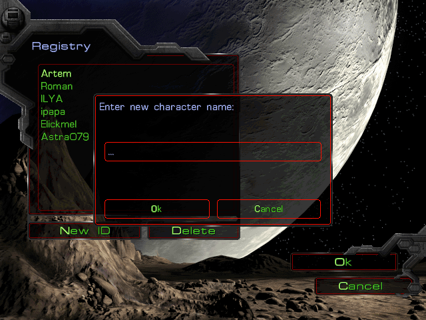Confirm the name with the dialog Ok button

pyautogui.click(x=157, y=209)
